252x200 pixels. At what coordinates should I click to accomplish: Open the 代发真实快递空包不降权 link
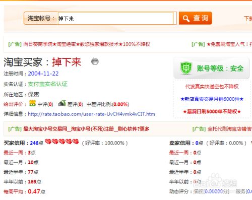pos(212,87)
